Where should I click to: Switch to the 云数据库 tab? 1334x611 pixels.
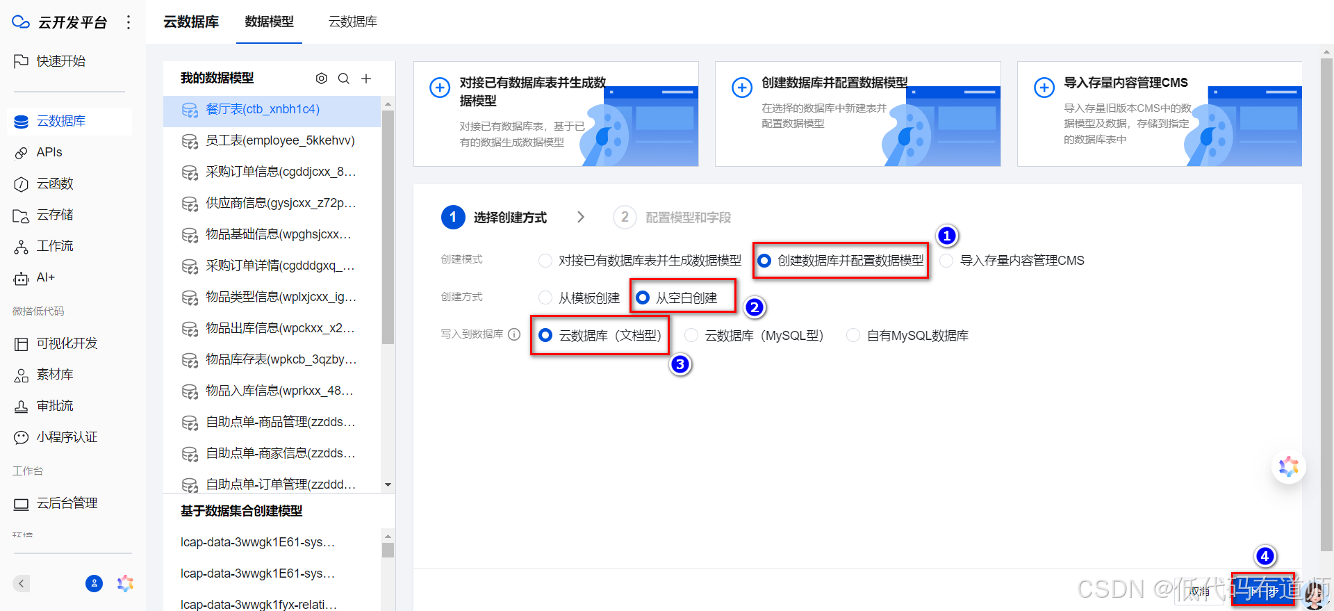coord(353,22)
